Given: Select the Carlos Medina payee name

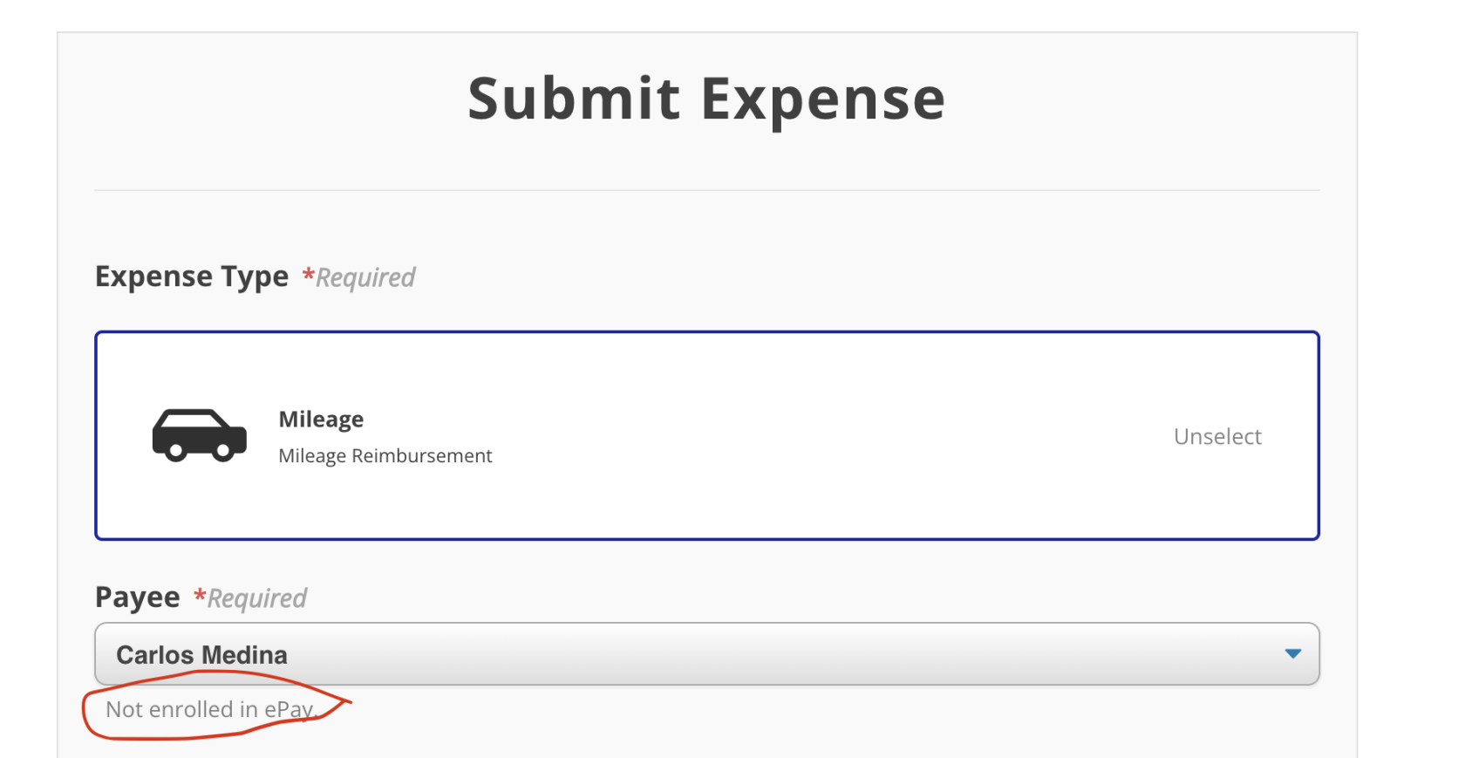Looking at the screenshot, I should pyautogui.click(x=201, y=655).
